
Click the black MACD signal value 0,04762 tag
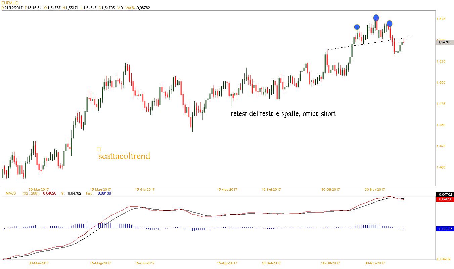point(445,194)
